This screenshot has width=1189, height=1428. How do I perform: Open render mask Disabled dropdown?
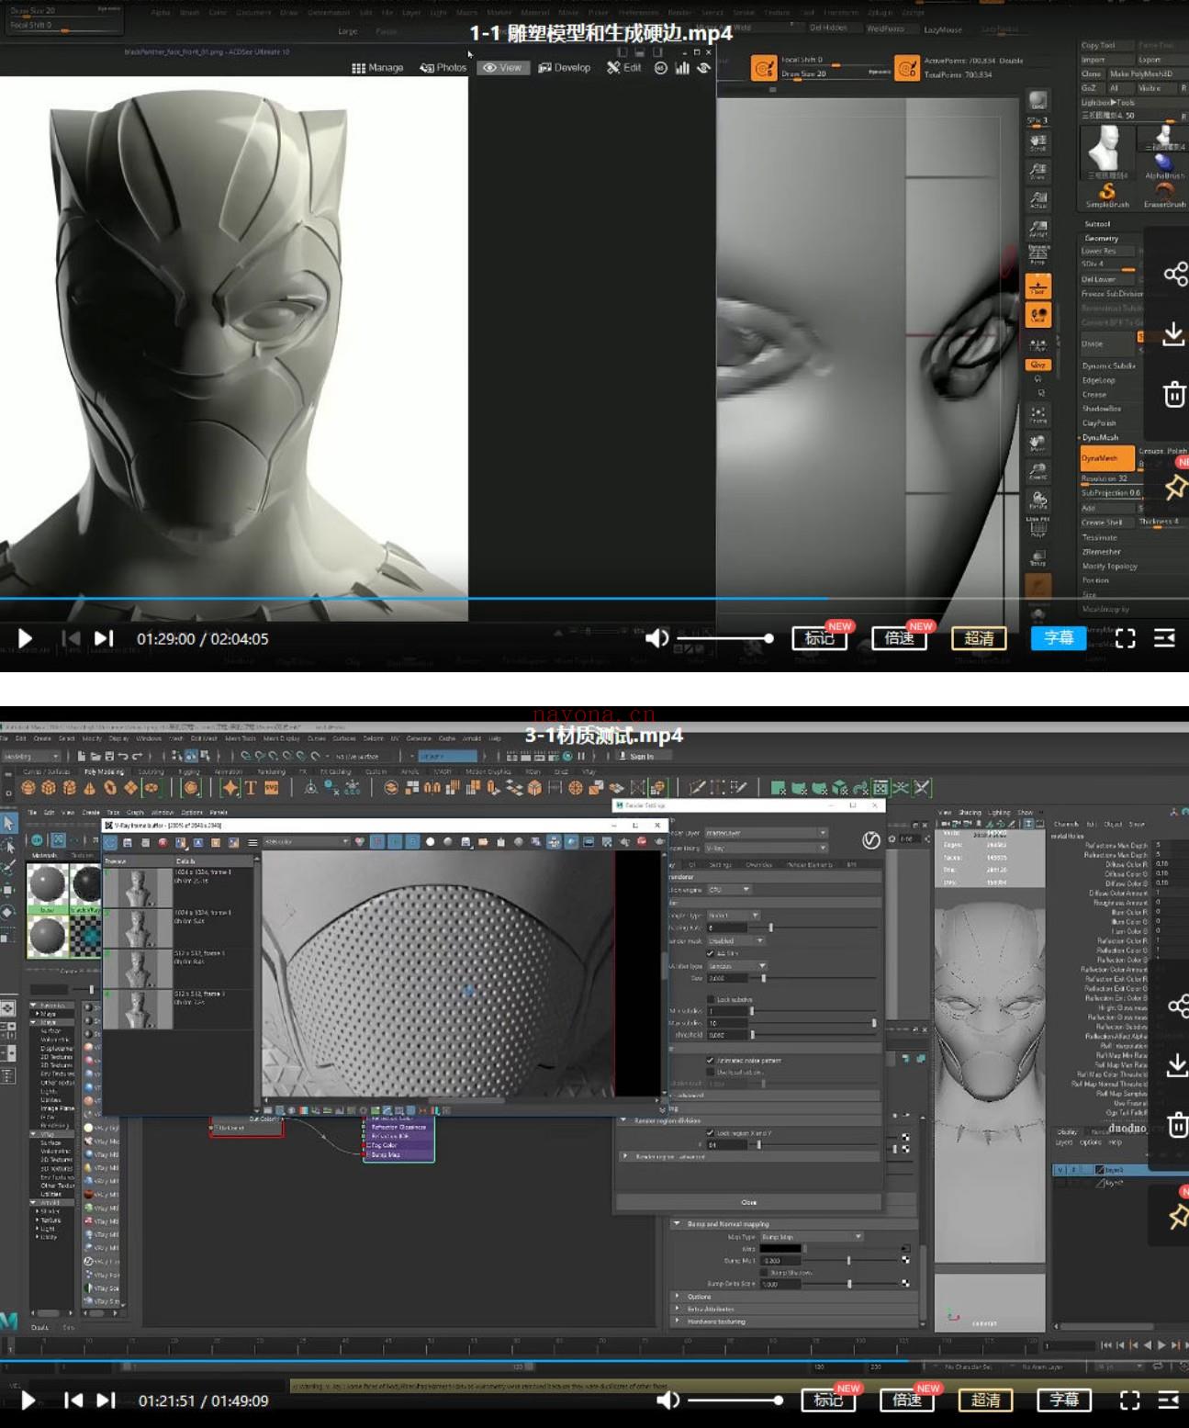click(x=735, y=940)
